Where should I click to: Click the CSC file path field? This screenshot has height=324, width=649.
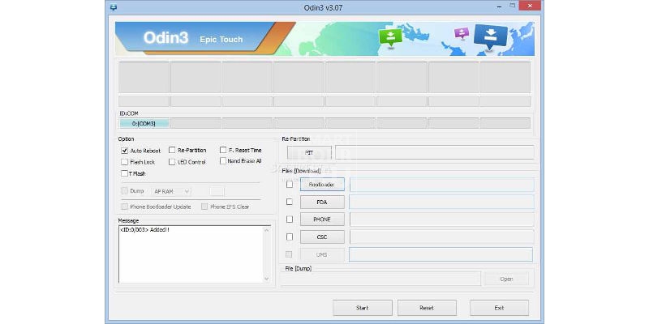(x=441, y=237)
